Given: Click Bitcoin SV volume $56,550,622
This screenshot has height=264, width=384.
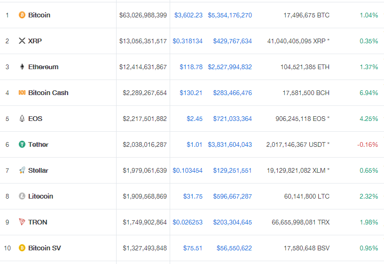Looking at the screenshot, I should pyautogui.click(x=234, y=248).
